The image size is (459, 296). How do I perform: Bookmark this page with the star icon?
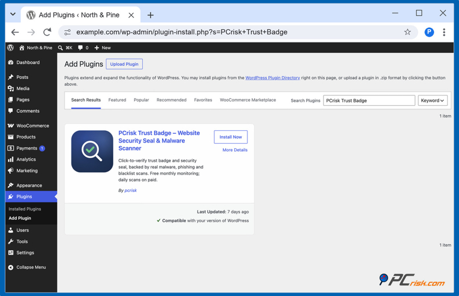click(x=407, y=32)
